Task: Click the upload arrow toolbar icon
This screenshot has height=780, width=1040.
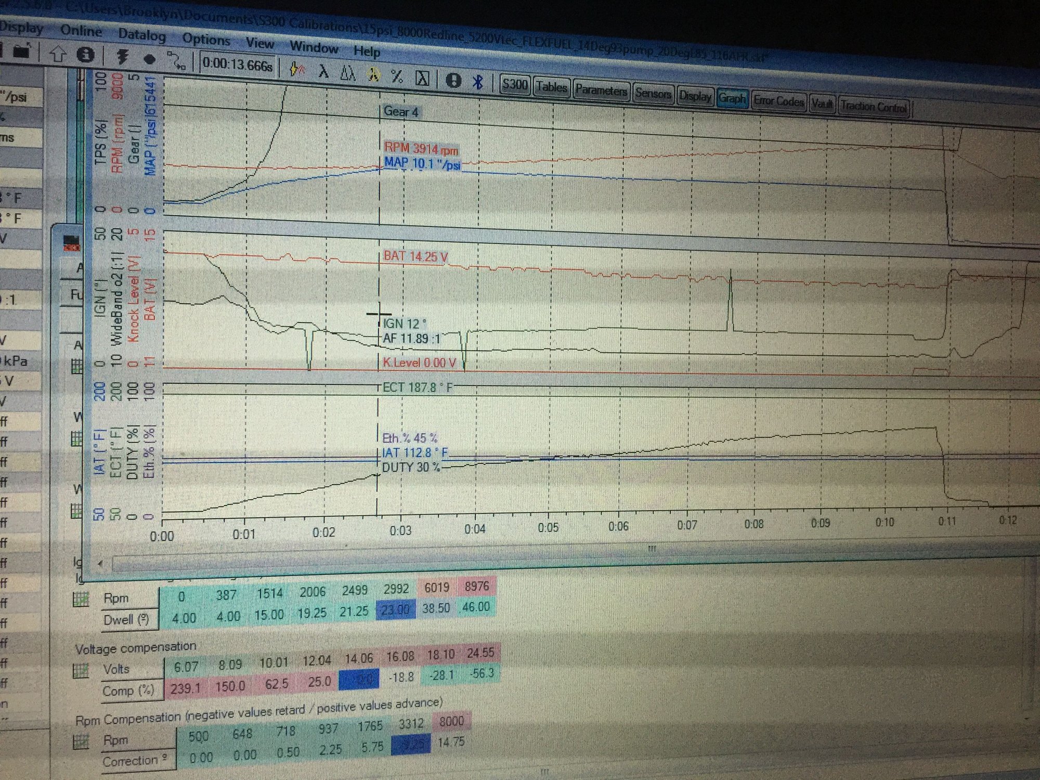Action: 58,54
